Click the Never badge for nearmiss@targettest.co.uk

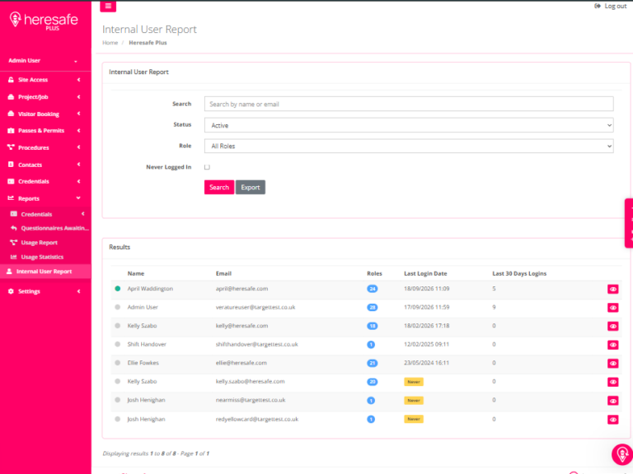coord(414,400)
